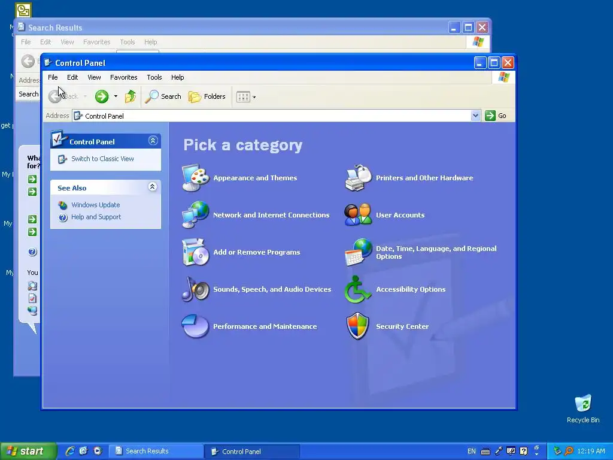Open Appearance and Themes category icon

coord(196,178)
